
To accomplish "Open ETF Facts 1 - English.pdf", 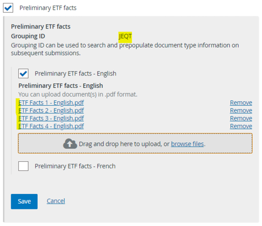I will coord(51,103).
